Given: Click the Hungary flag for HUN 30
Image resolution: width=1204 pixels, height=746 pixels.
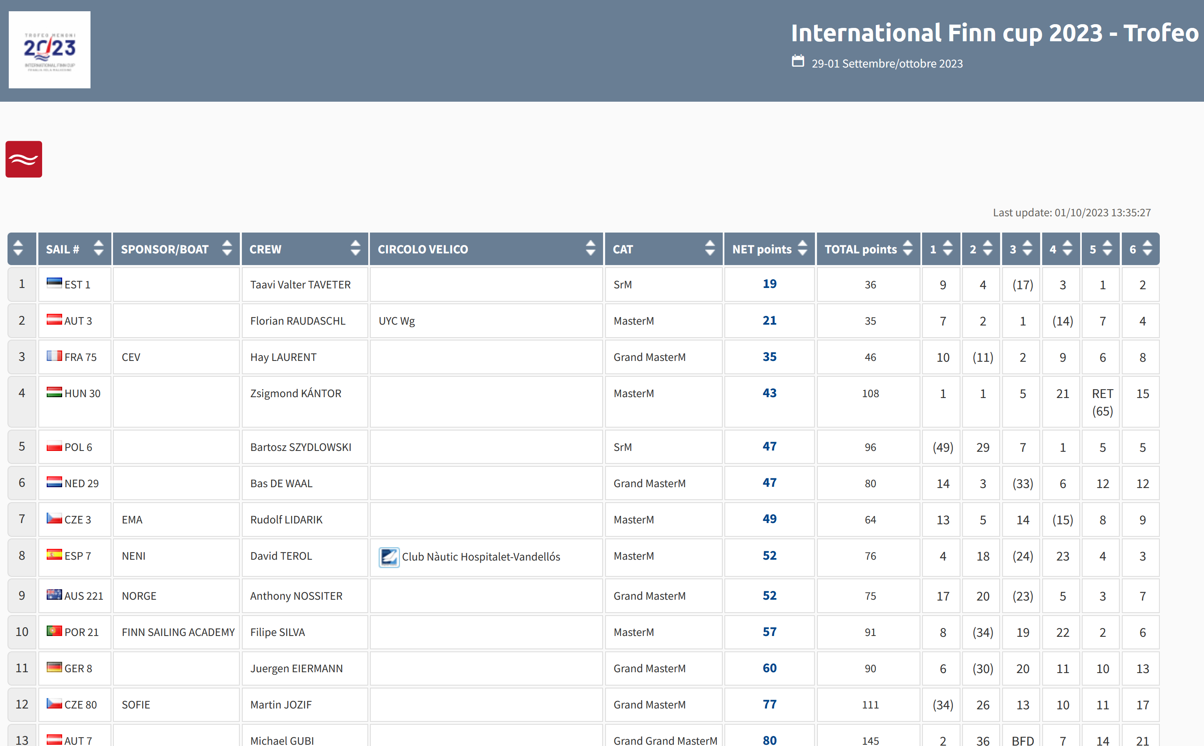Looking at the screenshot, I should tap(54, 392).
